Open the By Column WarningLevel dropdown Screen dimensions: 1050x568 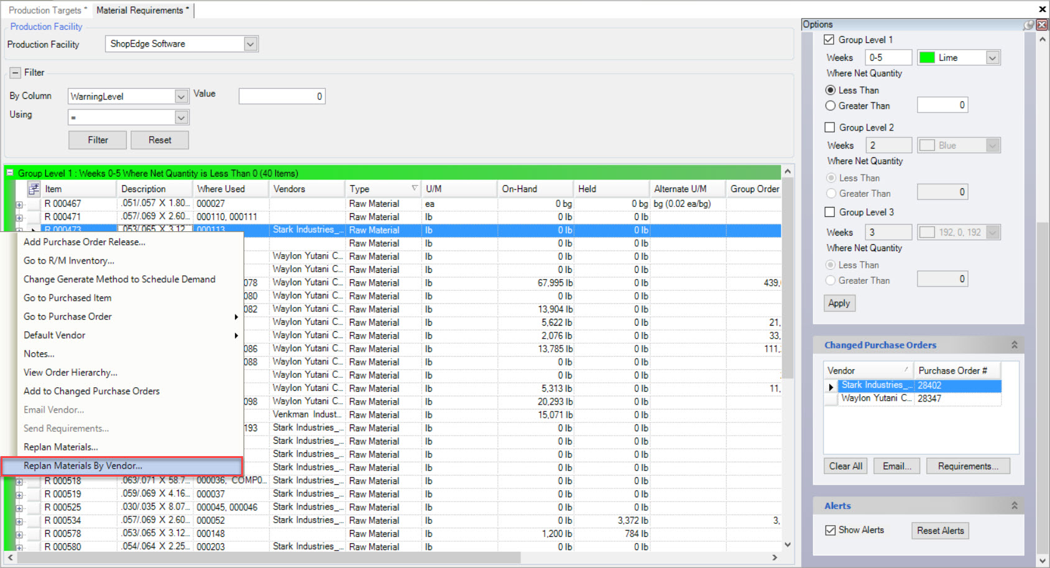tap(181, 96)
